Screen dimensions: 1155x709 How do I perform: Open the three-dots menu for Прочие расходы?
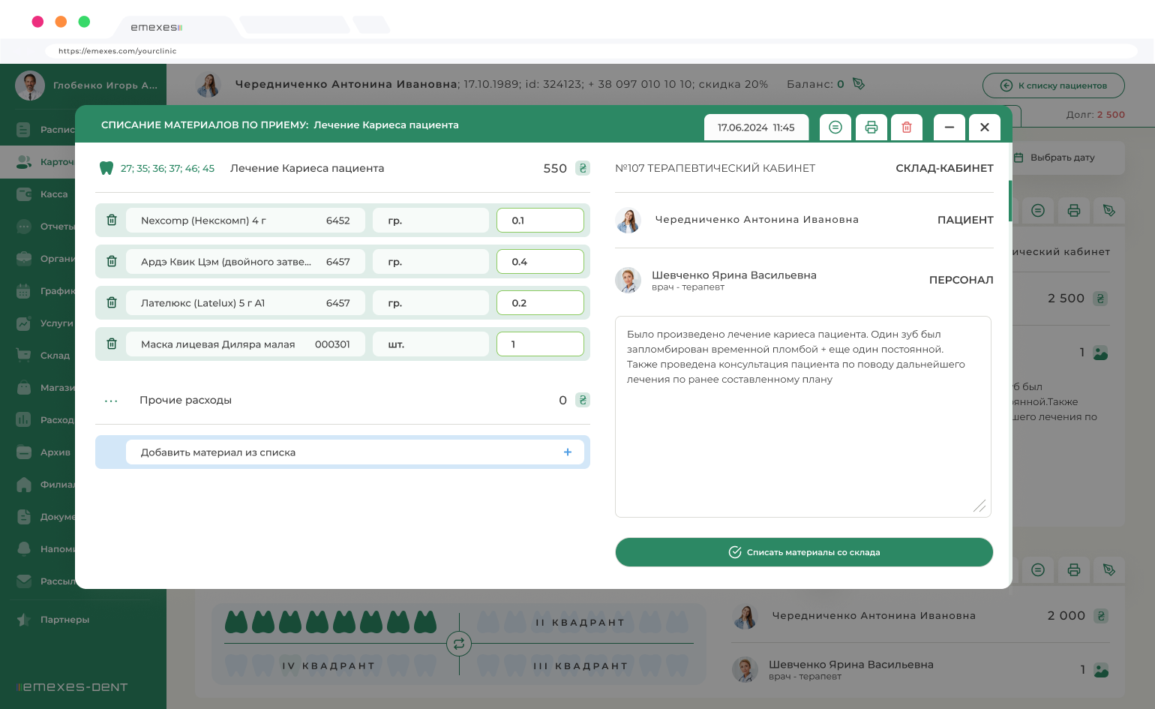pos(111,401)
